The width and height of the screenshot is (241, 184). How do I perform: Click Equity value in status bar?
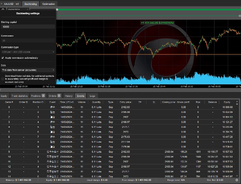57,180
